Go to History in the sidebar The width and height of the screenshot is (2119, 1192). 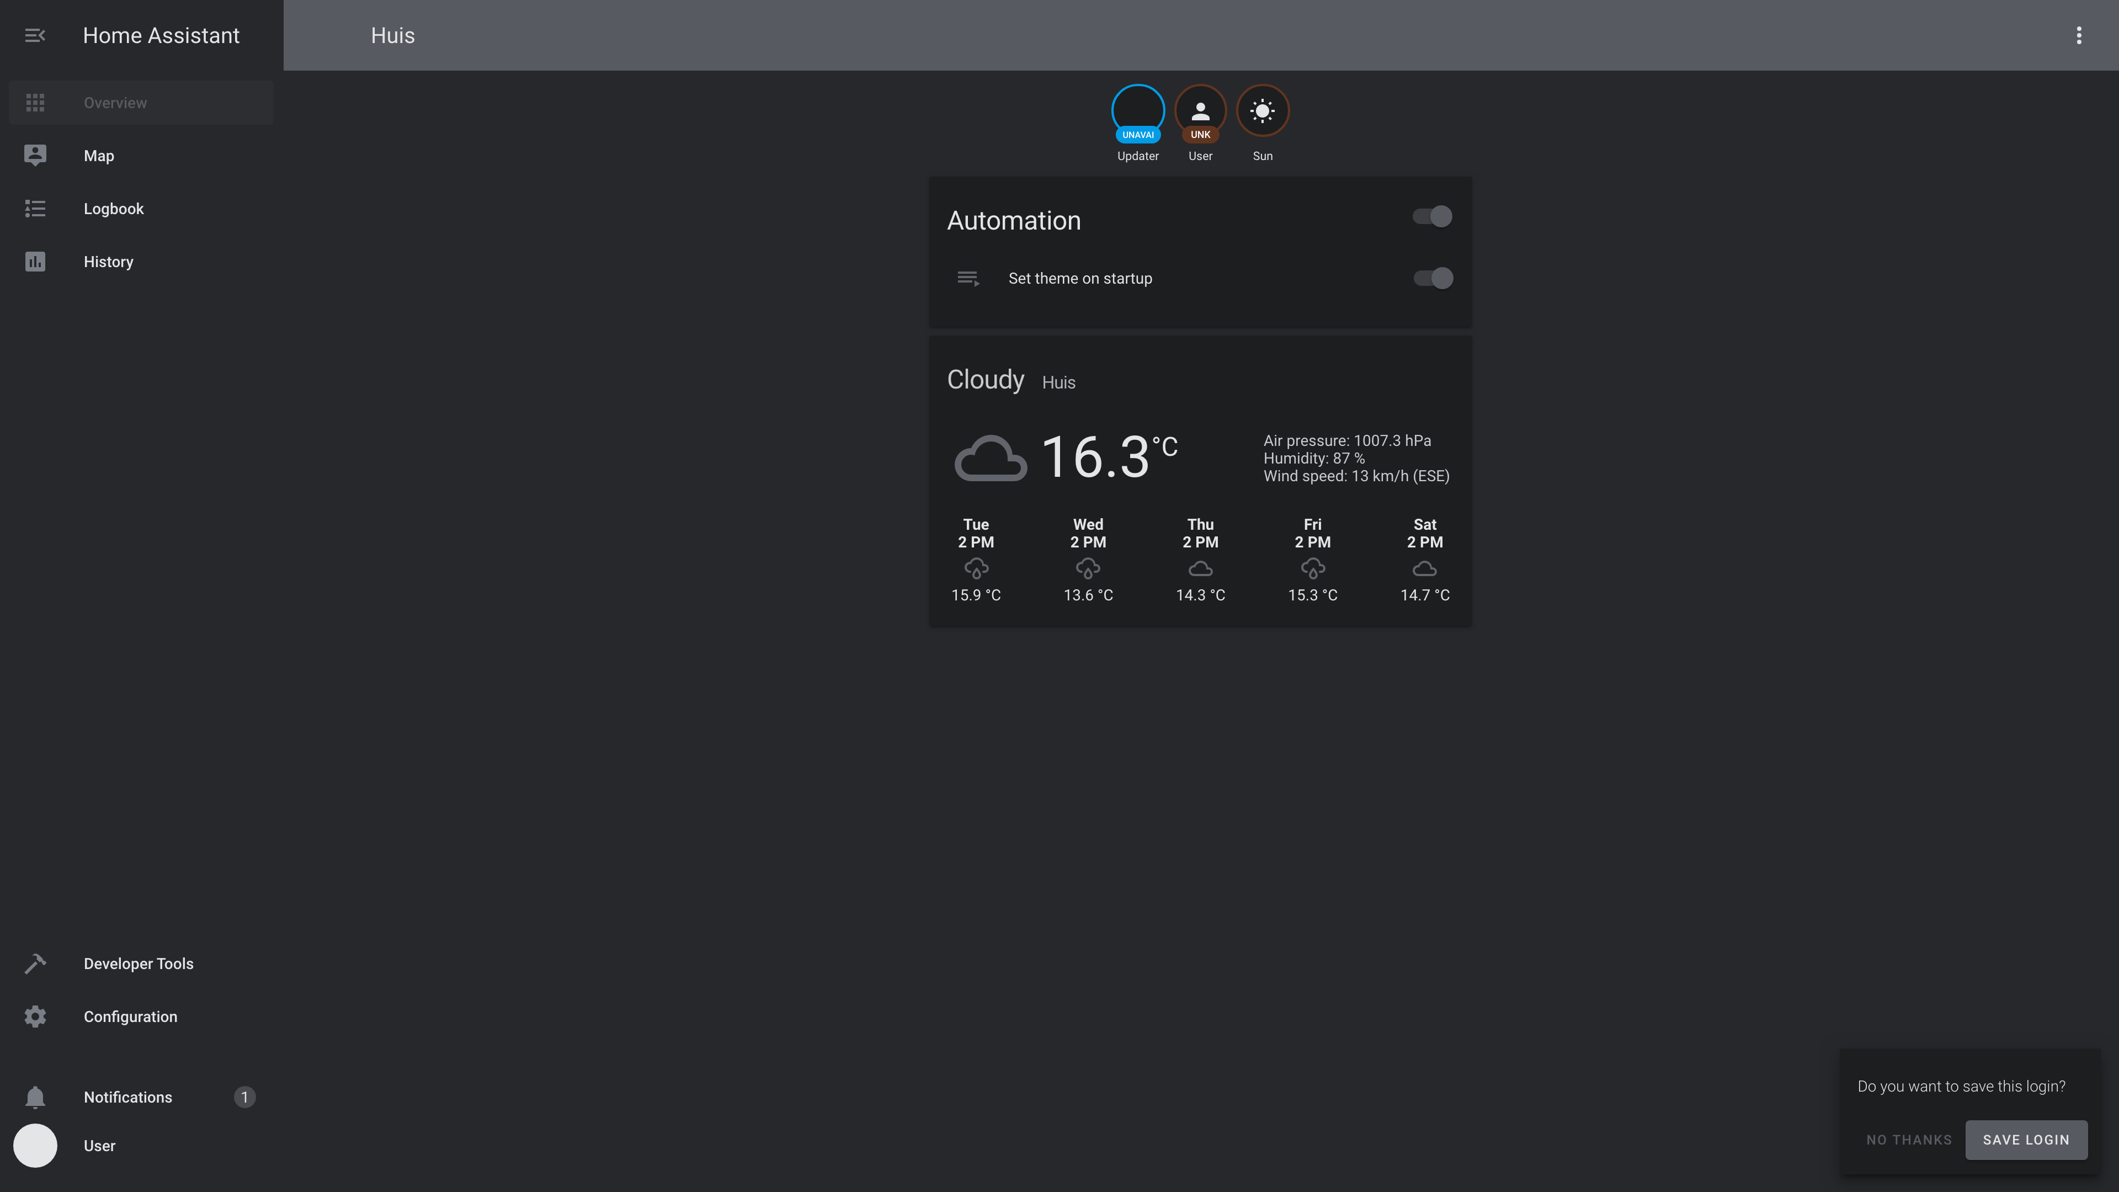[141, 262]
